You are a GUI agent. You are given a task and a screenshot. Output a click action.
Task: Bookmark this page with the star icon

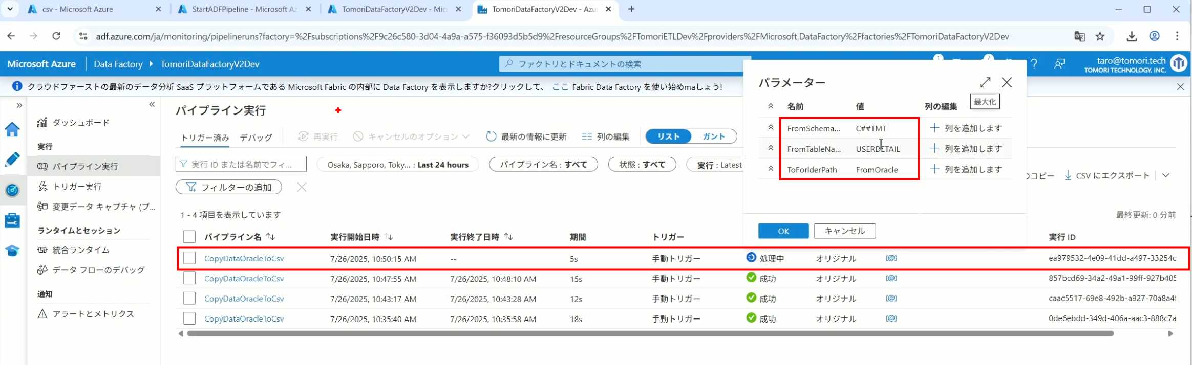(x=1100, y=36)
